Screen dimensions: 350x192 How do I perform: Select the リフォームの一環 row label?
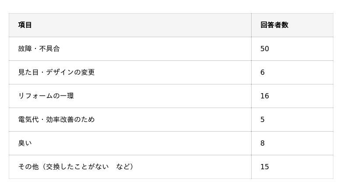point(46,96)
